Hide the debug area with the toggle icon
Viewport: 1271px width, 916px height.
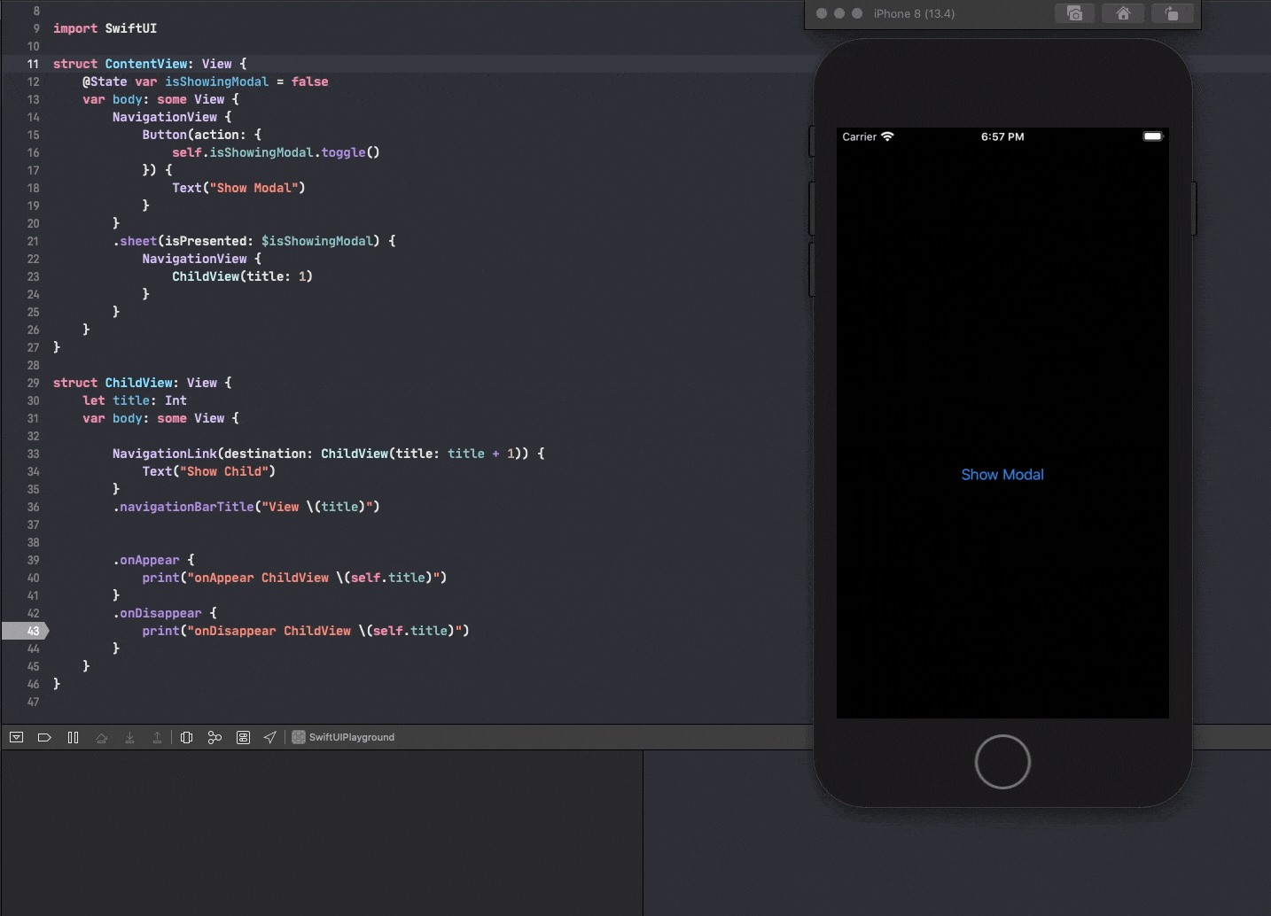(x=16, y=737)
